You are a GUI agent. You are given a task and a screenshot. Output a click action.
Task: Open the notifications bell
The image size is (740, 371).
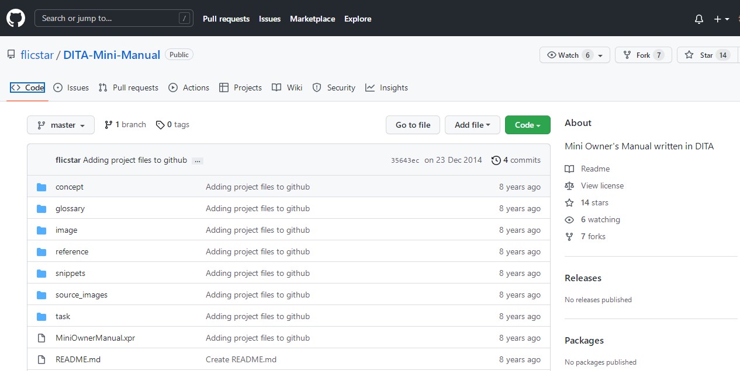tap(699, 19)
